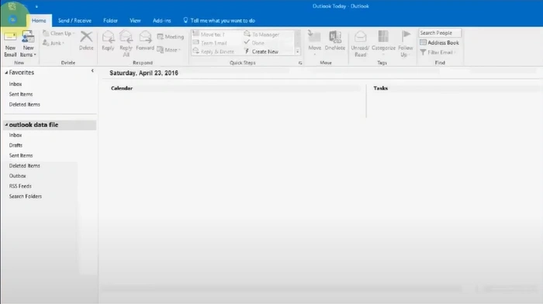Open Inbox under outlook data file
The image size is (543, 304).
[x=16, y=135]
